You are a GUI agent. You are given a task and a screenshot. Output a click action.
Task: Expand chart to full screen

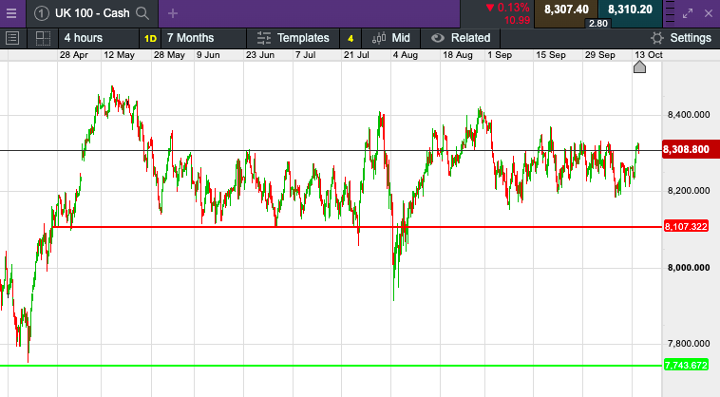pos(688,13)
